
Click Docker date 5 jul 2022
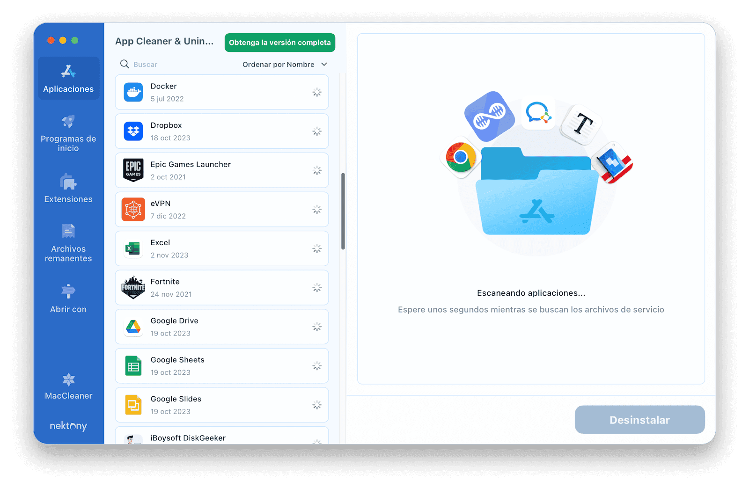point(167,99)
